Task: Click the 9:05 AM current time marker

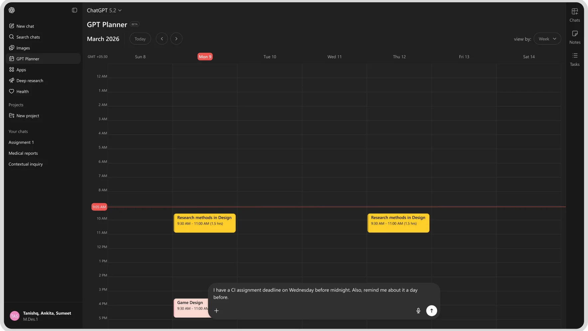Action: pyautogui.click(x=99, y=207)
